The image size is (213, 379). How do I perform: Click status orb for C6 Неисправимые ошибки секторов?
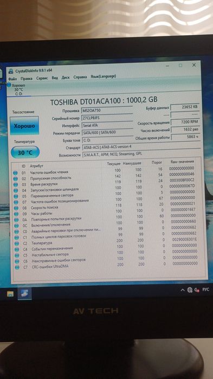point(17,261)
